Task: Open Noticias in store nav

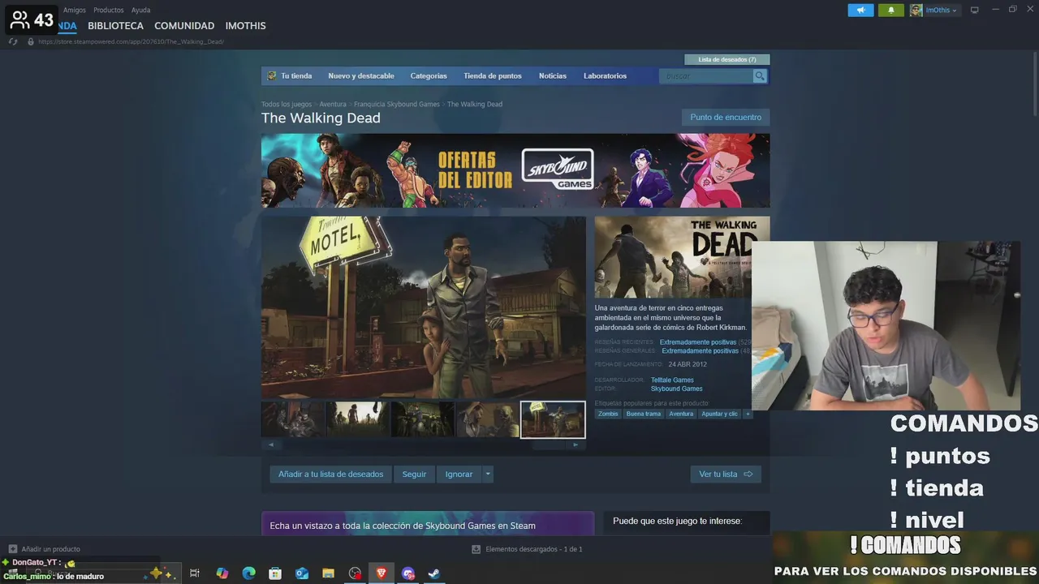Action: pyautogui.click(x=553, y=75)
